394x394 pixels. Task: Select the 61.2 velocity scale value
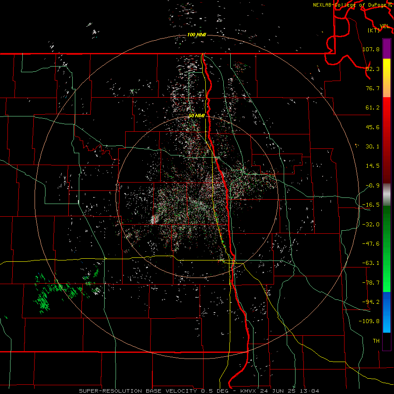373,108
